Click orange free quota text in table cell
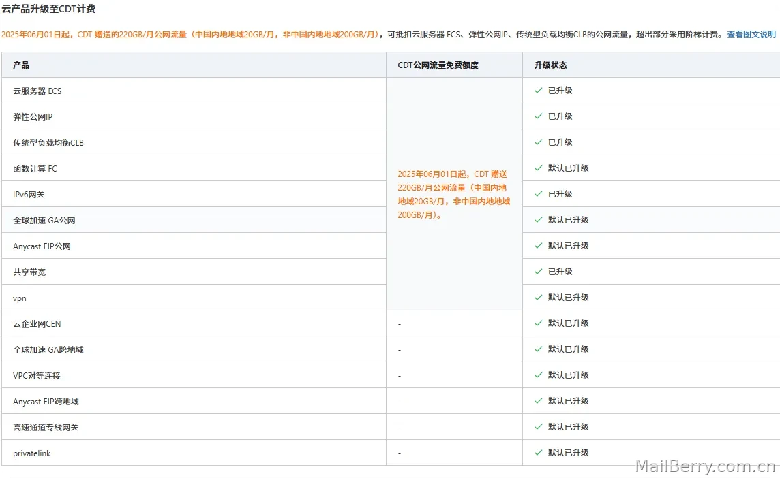The image size is (780, 478). coord(453,194)
